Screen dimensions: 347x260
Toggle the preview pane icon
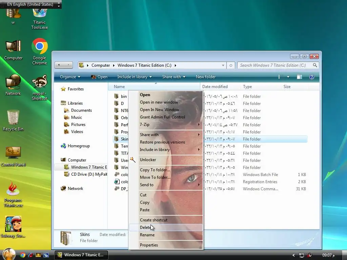300,77
